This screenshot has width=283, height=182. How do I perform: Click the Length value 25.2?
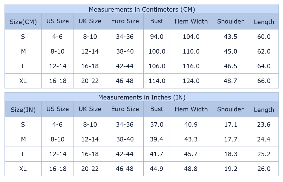(264, 154)
